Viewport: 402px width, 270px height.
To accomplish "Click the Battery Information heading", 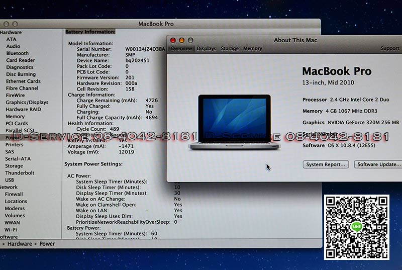I will (x=90, y=32).
